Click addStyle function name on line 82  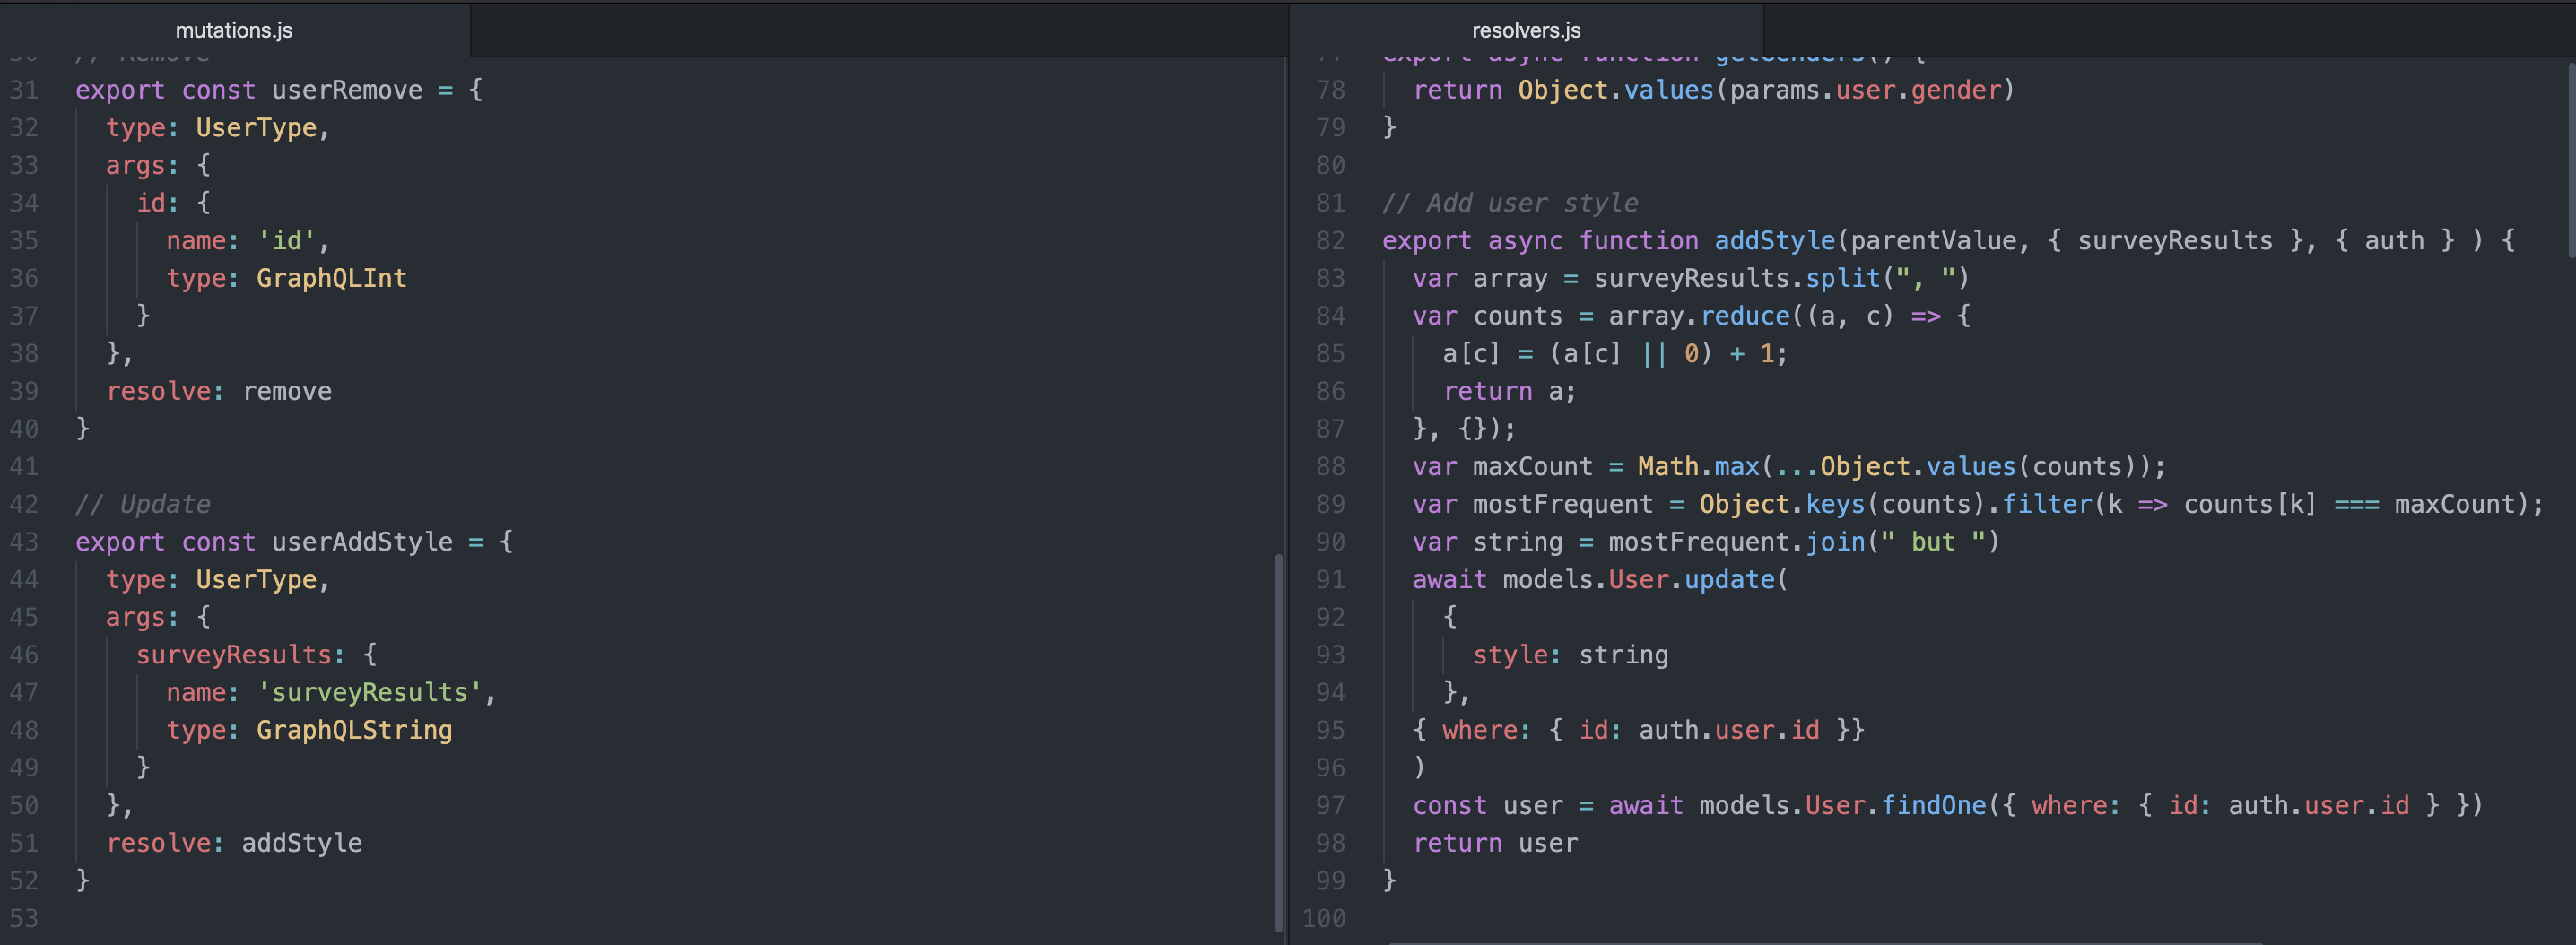[x=1775, y=241]
